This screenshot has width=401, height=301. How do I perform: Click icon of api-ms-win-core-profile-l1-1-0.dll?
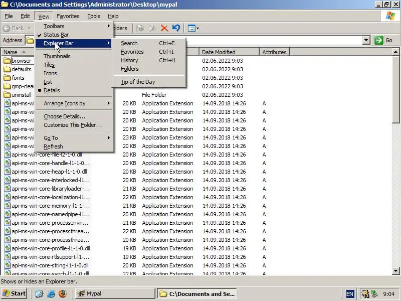click(x=8, y=248)
